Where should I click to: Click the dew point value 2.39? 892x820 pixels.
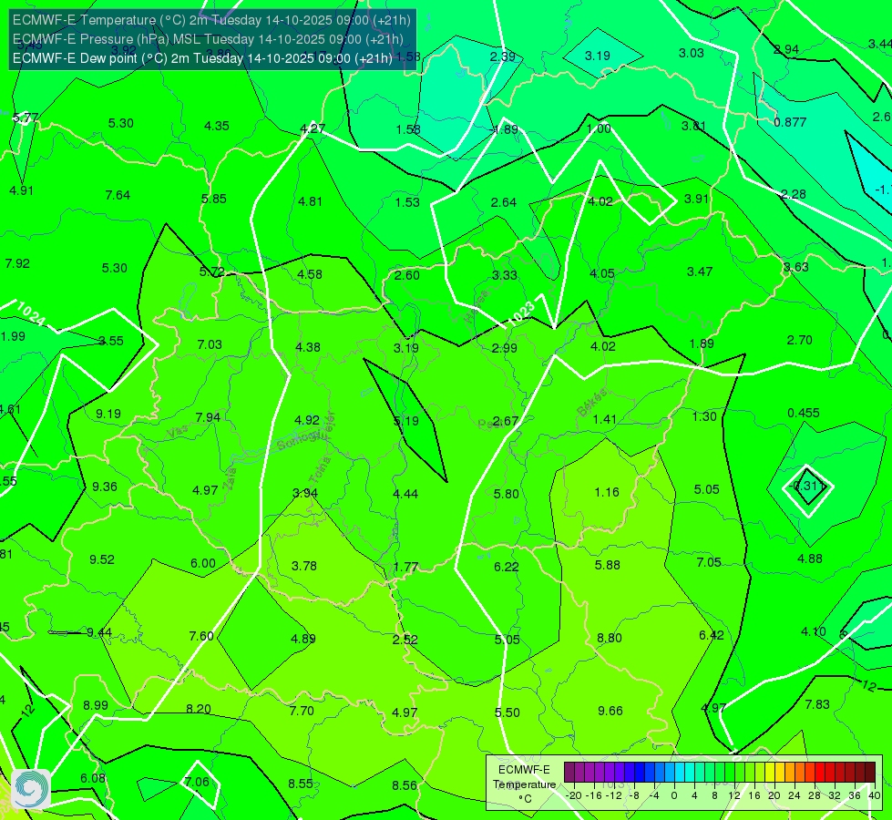[x=502, y=56]
